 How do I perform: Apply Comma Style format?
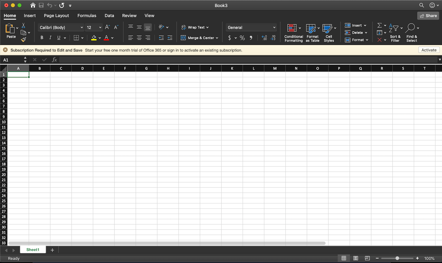click(x=251, y=38)
